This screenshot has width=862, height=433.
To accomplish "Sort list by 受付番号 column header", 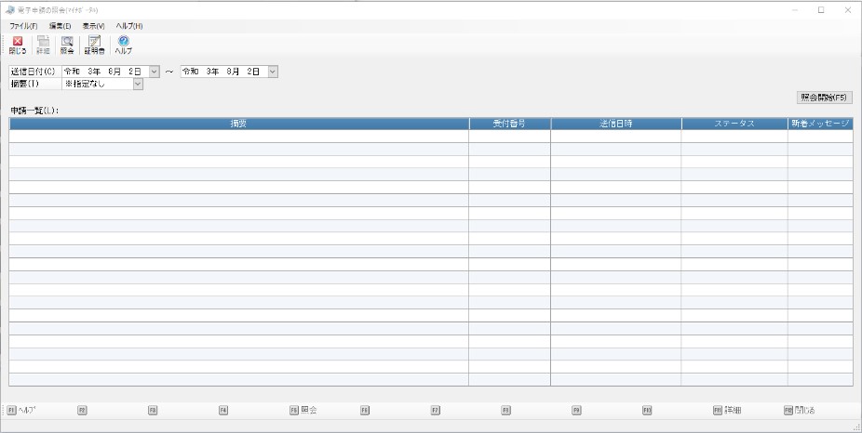I will click(x=509, y=124).
